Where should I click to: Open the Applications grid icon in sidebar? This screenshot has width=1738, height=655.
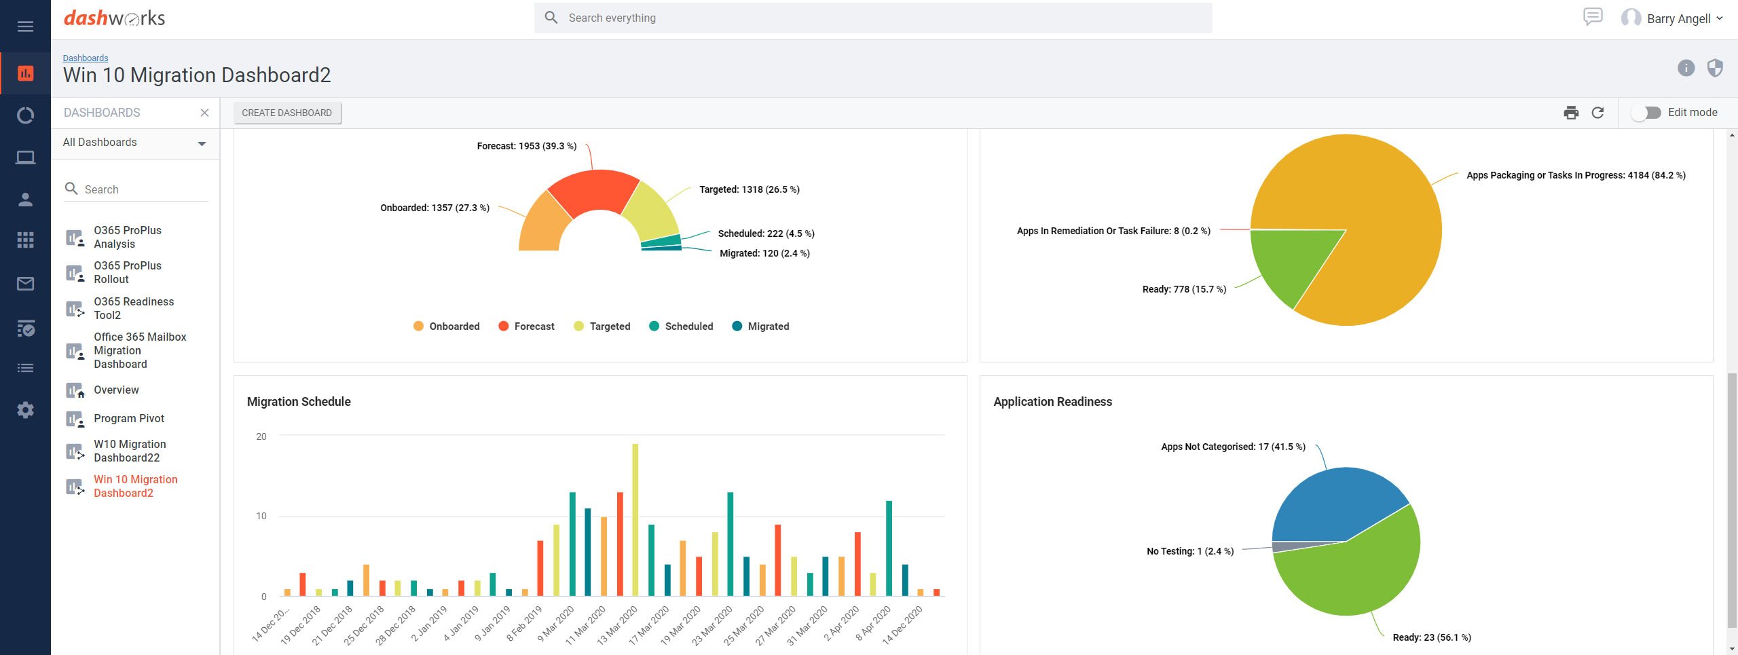(25, 240)
